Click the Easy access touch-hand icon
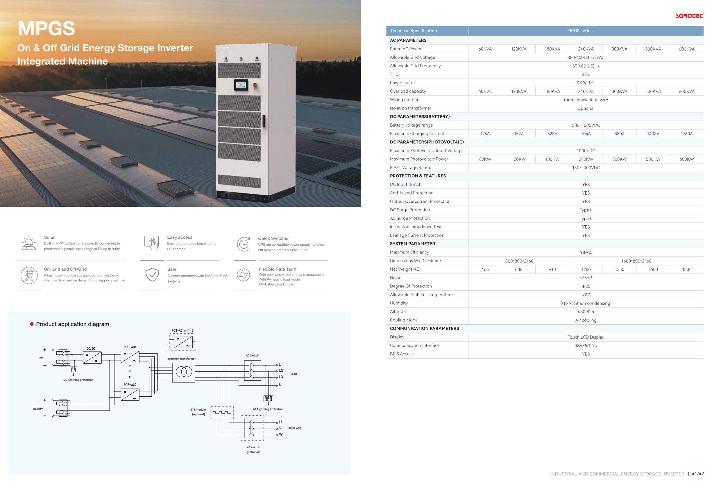Screen dimensions: 721x489 151,243
